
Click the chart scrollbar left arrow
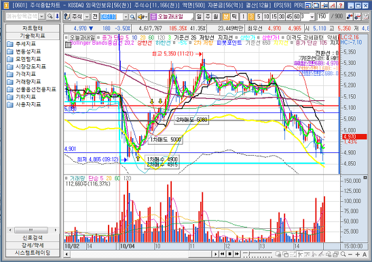[x=67, y=254]
